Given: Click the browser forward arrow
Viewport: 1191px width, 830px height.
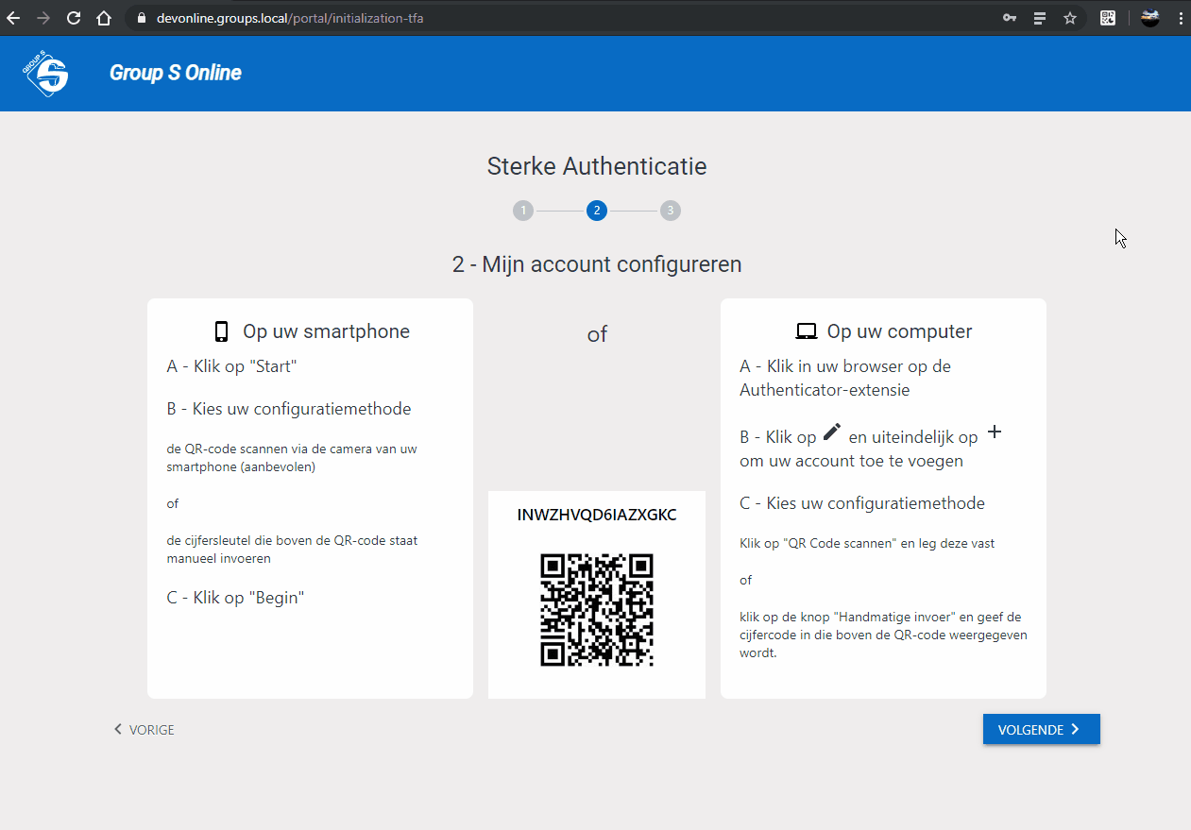Looking at the screenshot, I should pyautogui.click(x=43, y=18).
